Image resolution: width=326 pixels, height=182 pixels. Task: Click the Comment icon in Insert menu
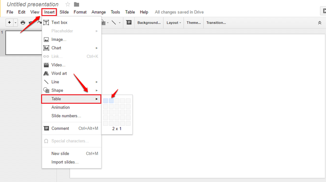[x=46, y=128]
